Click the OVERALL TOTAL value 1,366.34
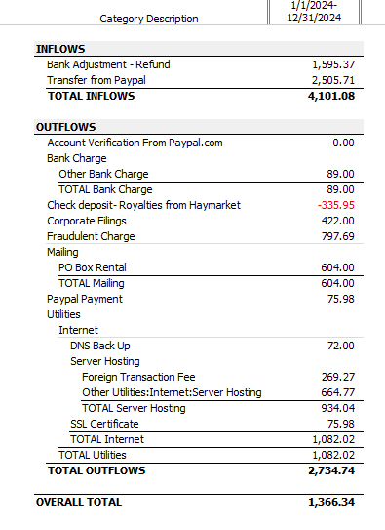This screenshot has height=530, width=385. coord(331,502)
